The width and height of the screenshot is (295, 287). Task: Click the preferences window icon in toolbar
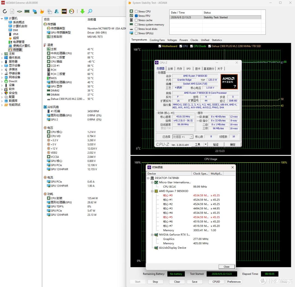[49, 11]
